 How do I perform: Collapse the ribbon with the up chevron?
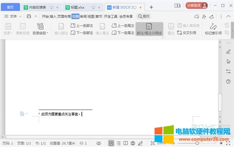pos(228,16)
